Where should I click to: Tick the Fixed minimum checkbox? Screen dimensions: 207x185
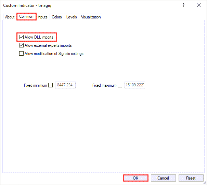50,85
